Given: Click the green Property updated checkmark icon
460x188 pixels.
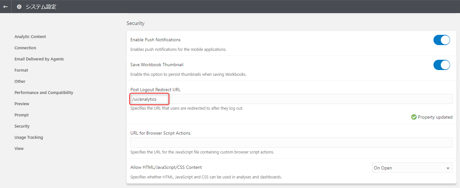Looking at the screenshot, I should coord(414,117).
